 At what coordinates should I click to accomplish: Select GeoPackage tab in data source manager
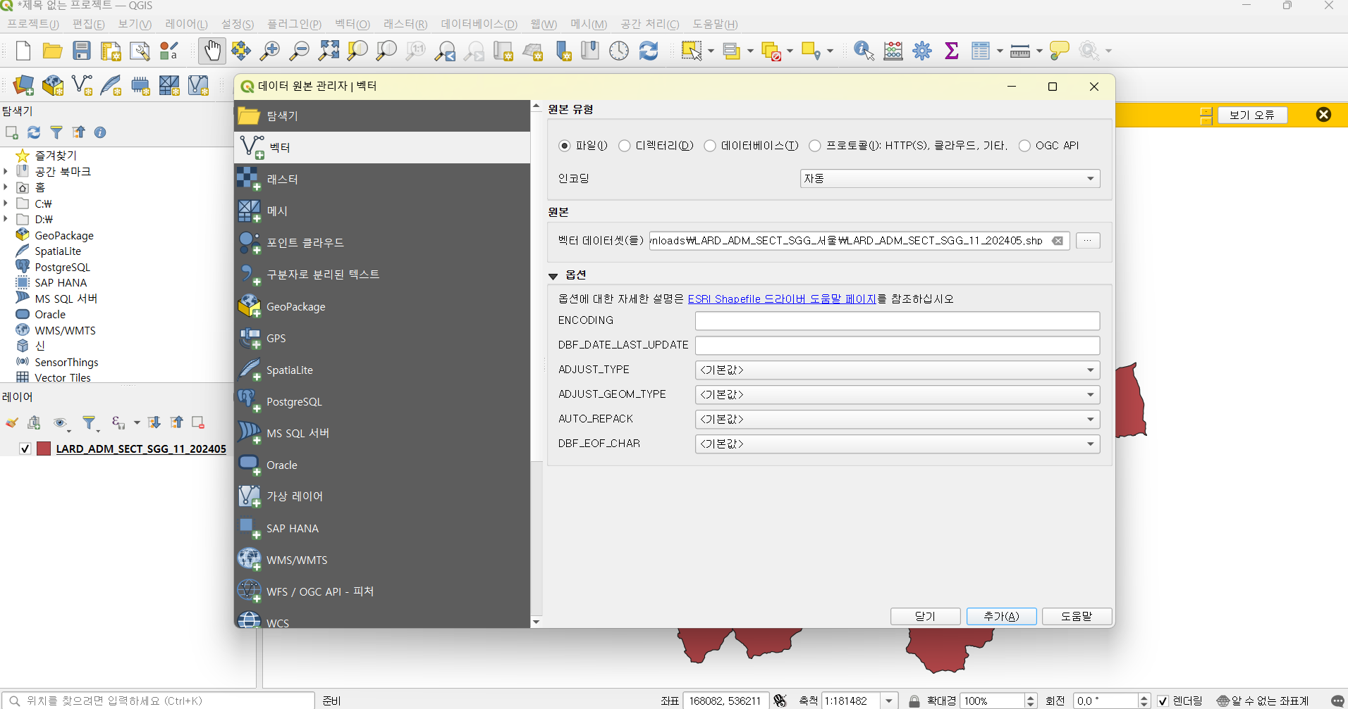(382, 307)
